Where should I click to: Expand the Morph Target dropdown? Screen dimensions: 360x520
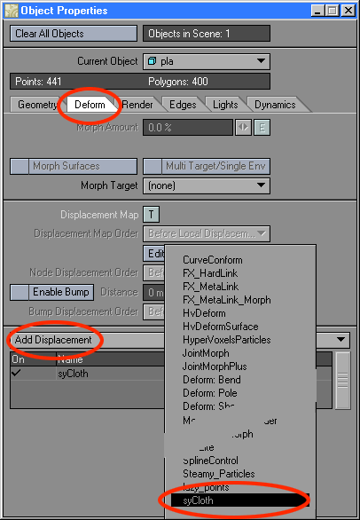pyautogui.click(x=207, y=185)
